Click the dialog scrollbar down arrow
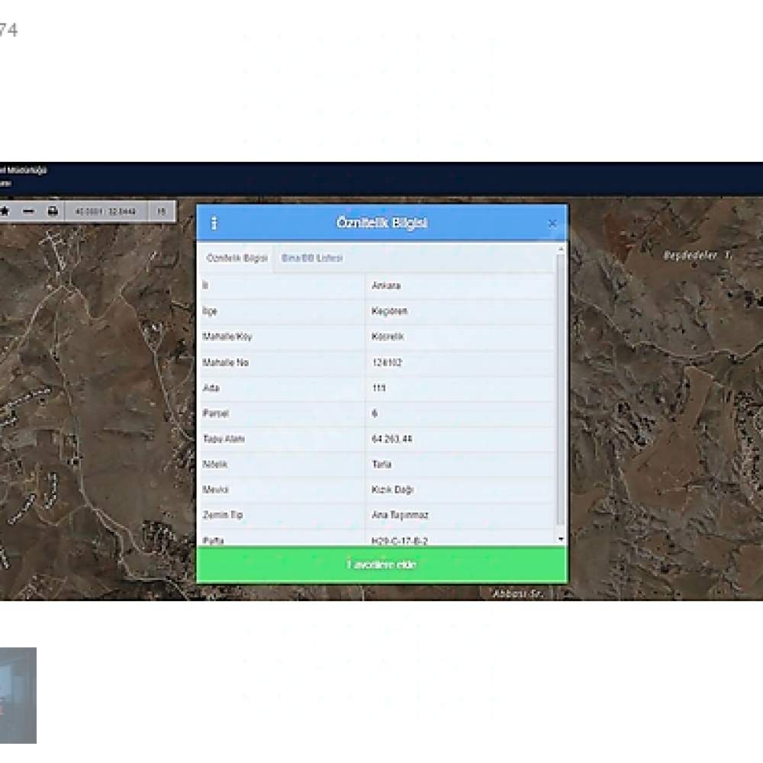The height and width of the screenshot is (763, 763). tap(561, 539)
